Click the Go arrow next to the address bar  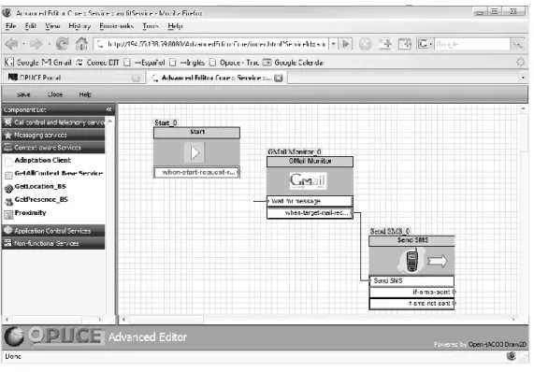point(346,44)
